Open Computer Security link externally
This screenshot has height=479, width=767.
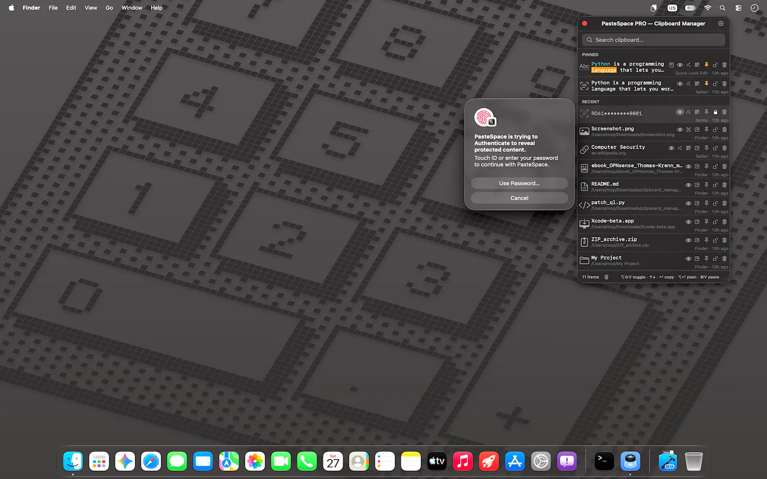pos(697,148)
